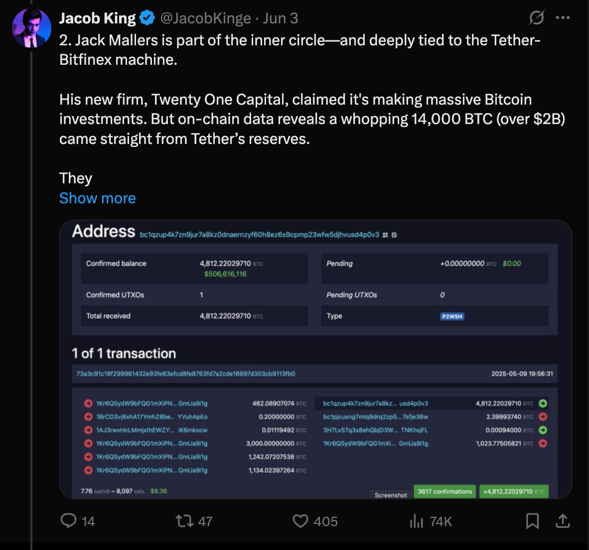589x550 pixels.
Task: Click the +4,812.22029710 BTC green button
Action: coord(513,492)
